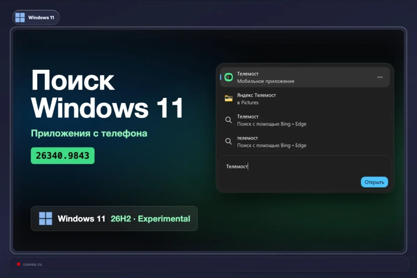The height and width of the screenshot is (278, 417).
Task: Click magnifier icon beside lowercase телемост Bing result
Action: click(x=228, y=141)
